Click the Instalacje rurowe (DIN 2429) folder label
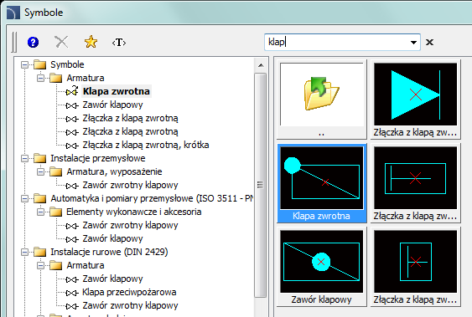The image size is (472, 317). pyautogui.click(x=109, y=252)
